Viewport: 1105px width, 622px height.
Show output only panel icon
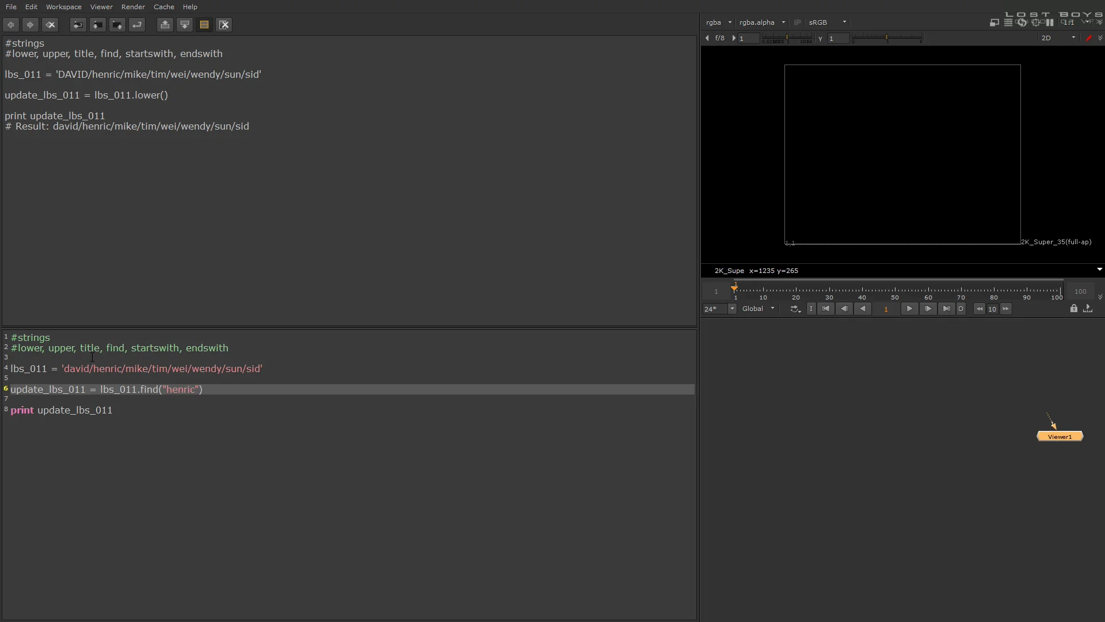(x=185, y=25)
